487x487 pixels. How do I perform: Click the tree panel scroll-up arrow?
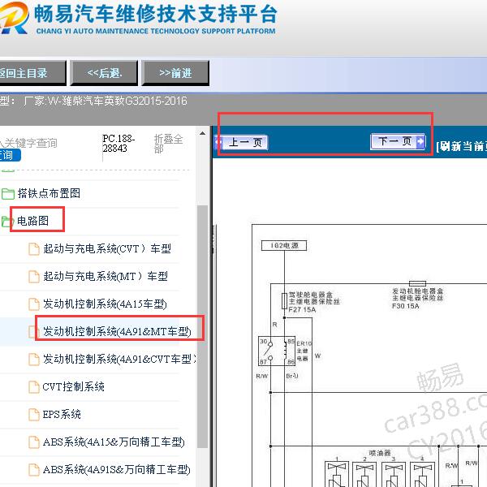pyautogui.click(x=202, y=134)
